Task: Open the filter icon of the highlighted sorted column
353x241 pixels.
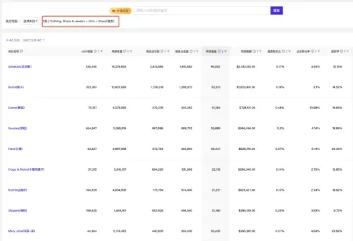Action: click(x=225, y=52)
